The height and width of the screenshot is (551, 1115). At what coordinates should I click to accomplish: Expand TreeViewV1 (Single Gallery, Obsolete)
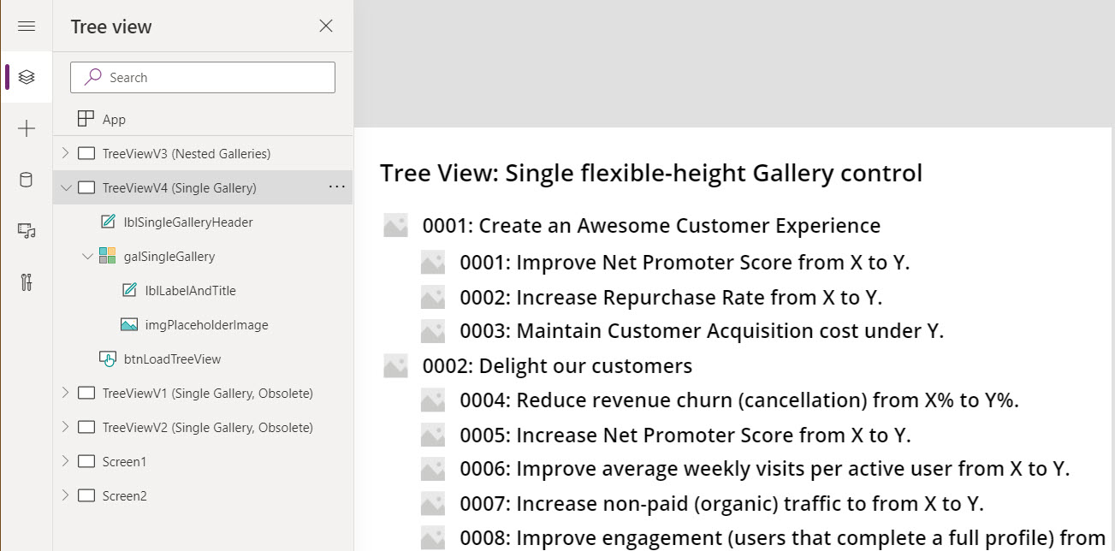66,393
